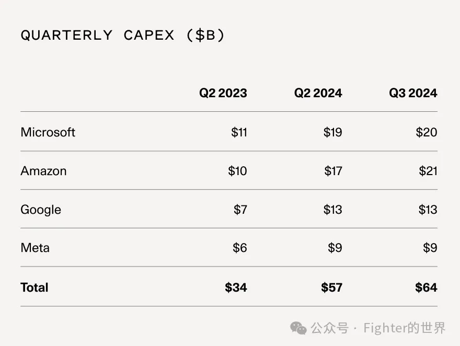This screenshot has width=460, height=346.
Task: Click the Total Q2 2024 value $57
Action: pyautogui.click(x=331, y=287)
